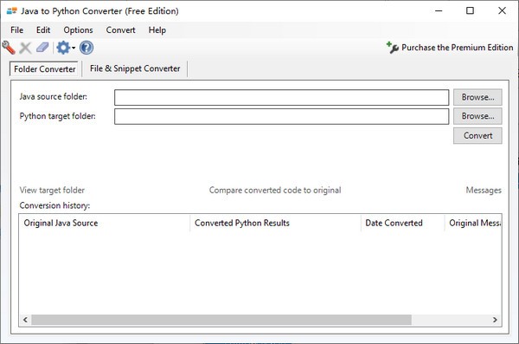Click the Purchase the Premium Edition wrench icon
519x344 pixels.
(x=393, y=48)
